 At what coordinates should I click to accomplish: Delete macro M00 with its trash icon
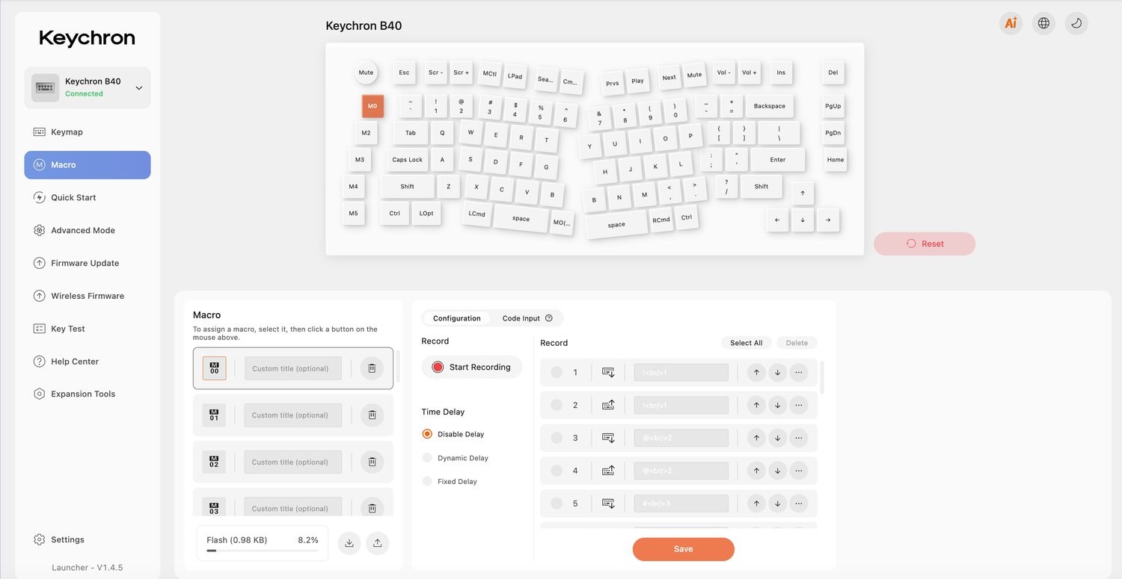pyautogui.click(x=372, y=368)
